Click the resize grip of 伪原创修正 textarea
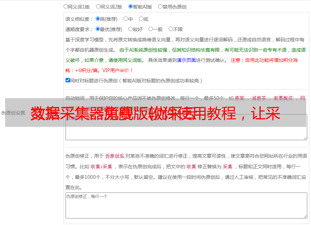The image size is (311, 225). pos(305,216)
